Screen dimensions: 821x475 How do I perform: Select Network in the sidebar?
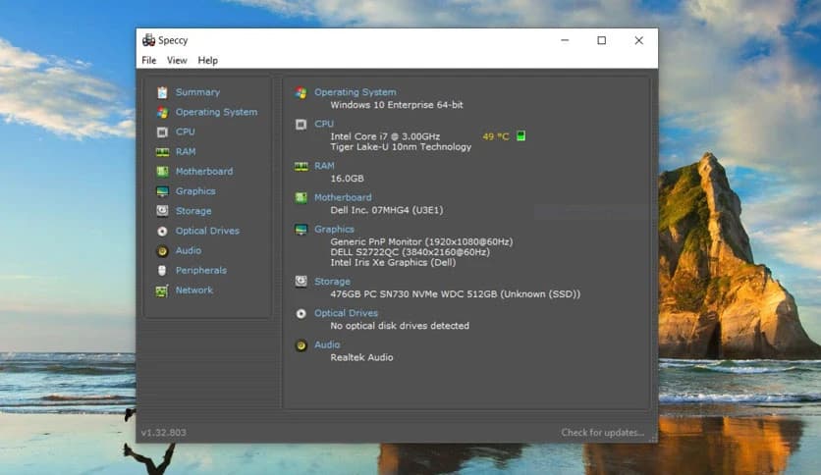(194, 290)
